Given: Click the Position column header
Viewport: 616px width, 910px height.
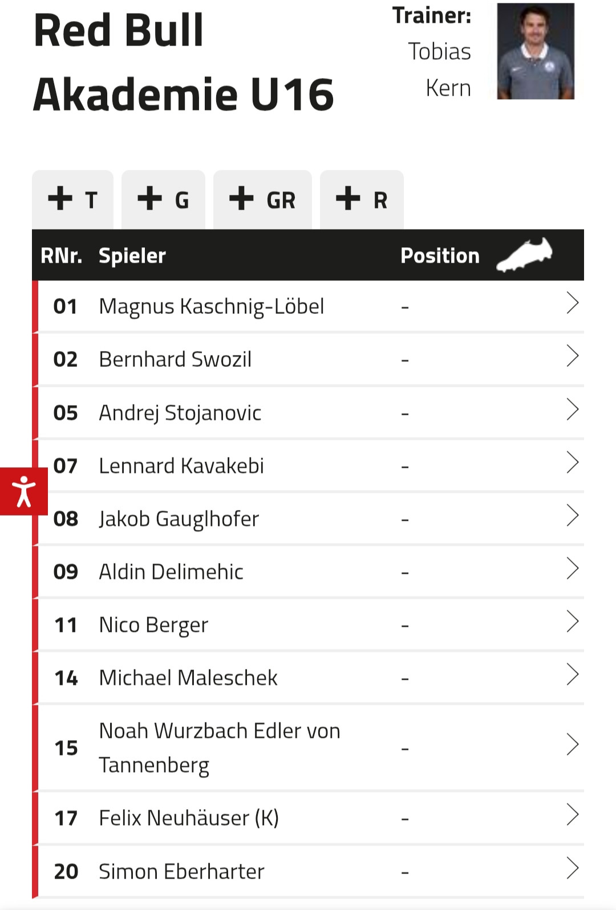Looking at the screenshot, I should point(440,256).
